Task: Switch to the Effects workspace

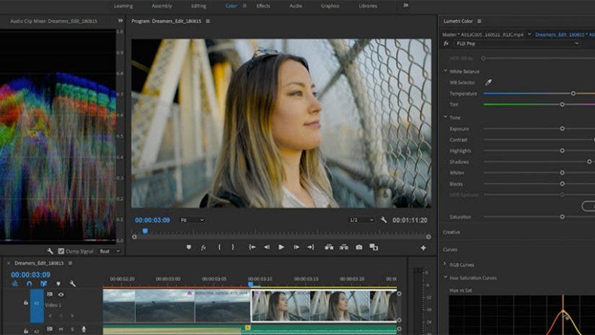Action: (x=263, y=6)
